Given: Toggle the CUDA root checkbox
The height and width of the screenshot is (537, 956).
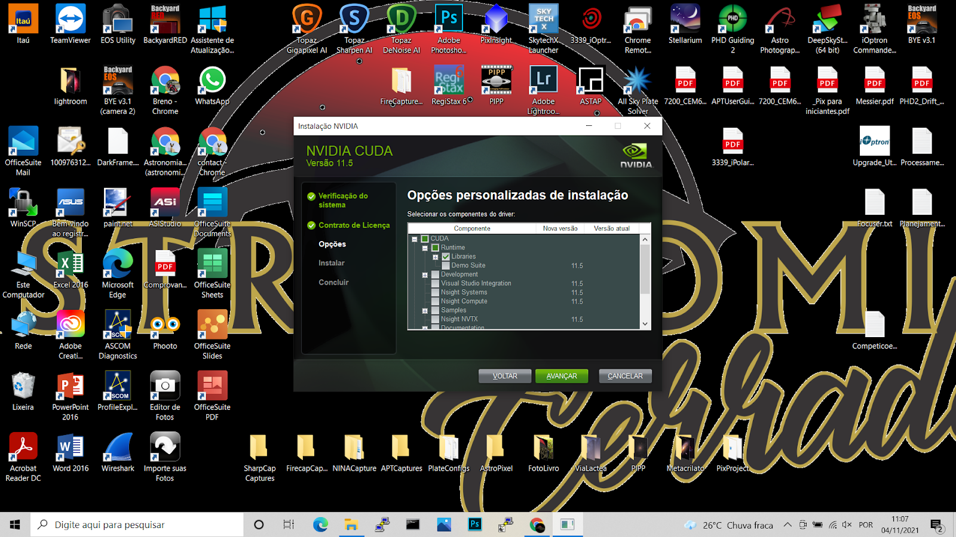Looking at the screenshot, I should [425, 239].
